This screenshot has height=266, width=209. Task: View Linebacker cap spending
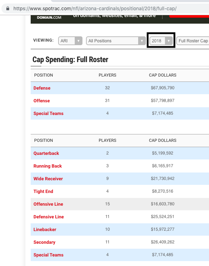click(x=45, y=230)
